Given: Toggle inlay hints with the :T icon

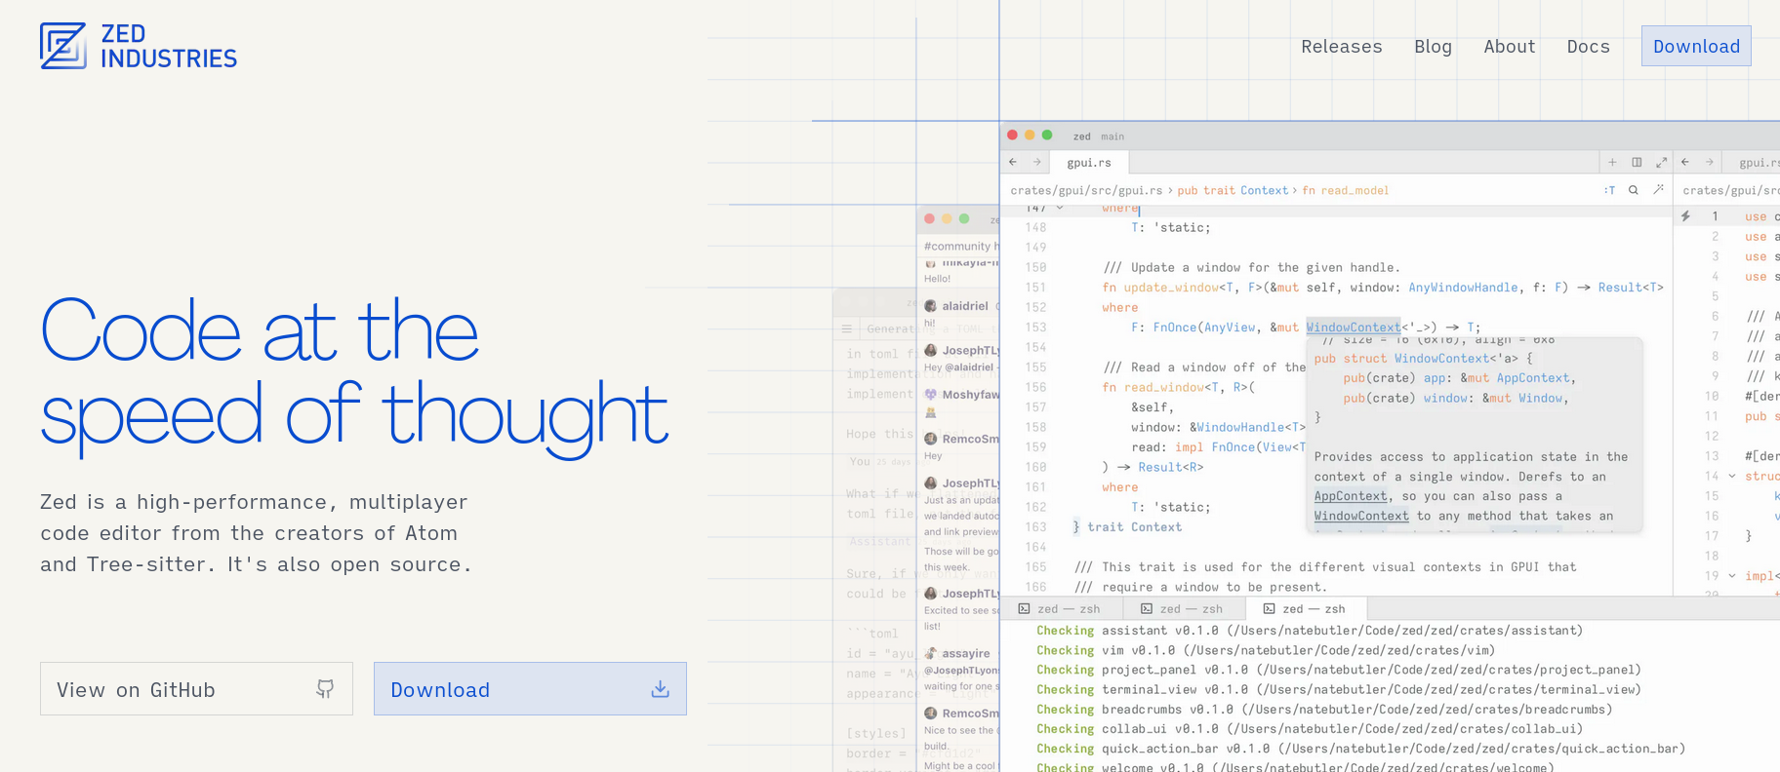Looking at the screenshot, I should pyautogui.click(x=1609, y=190).
